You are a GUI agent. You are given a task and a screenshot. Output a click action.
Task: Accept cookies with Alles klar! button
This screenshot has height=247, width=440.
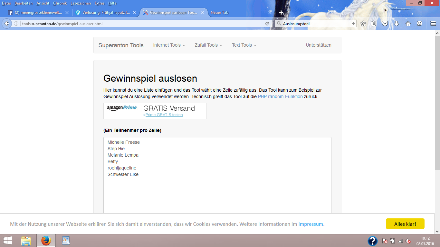405,224
